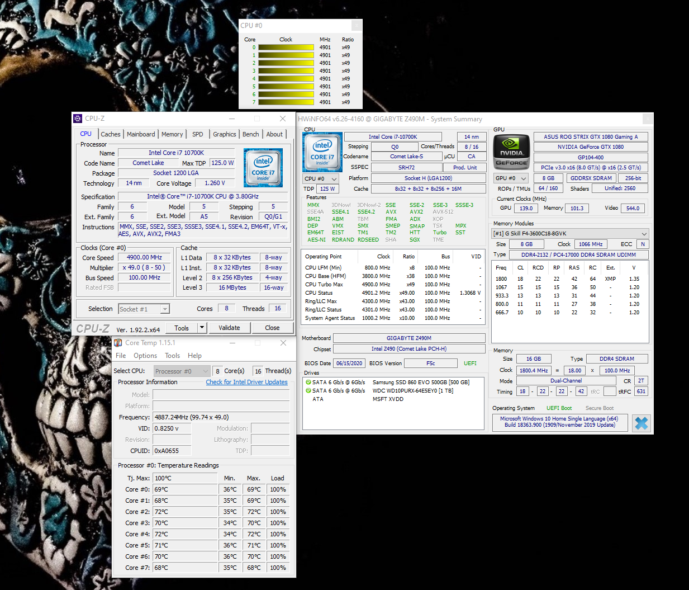Click the Validate button in CPU-Z
The height and width of the screenshot is (590, 689).
coord(229,328)
